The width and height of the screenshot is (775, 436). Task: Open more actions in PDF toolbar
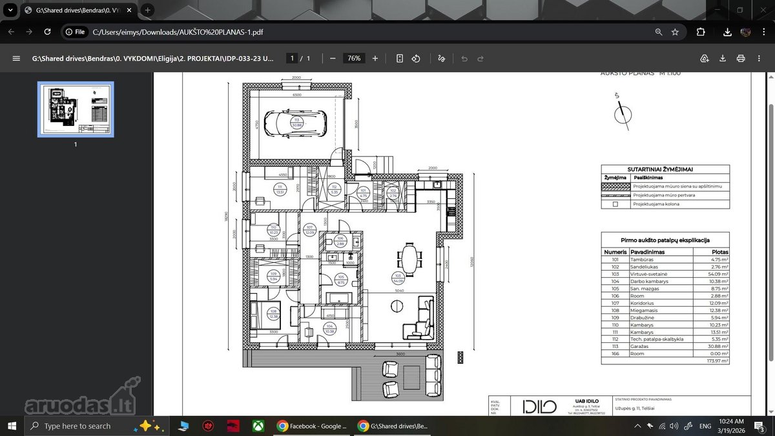click(x=759, y=58)
